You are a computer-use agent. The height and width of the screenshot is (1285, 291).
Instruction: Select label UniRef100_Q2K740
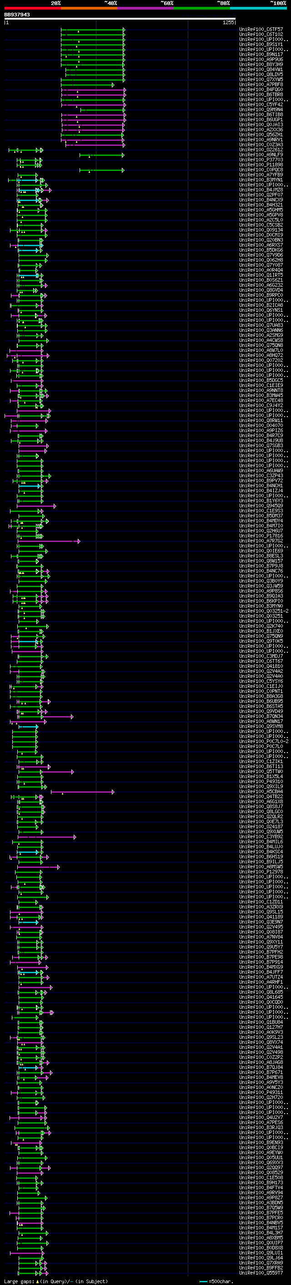(261, 626)
